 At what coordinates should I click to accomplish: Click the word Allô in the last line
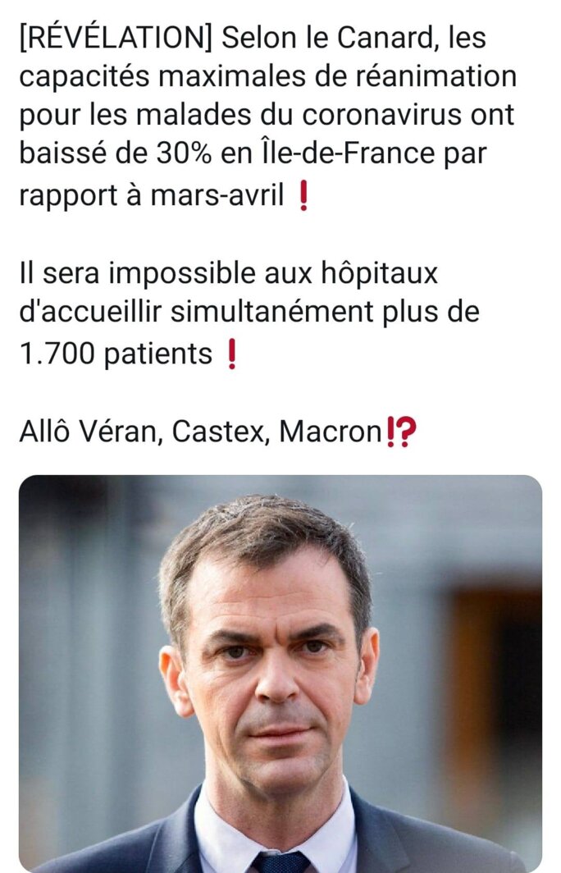tap(45, 432)
